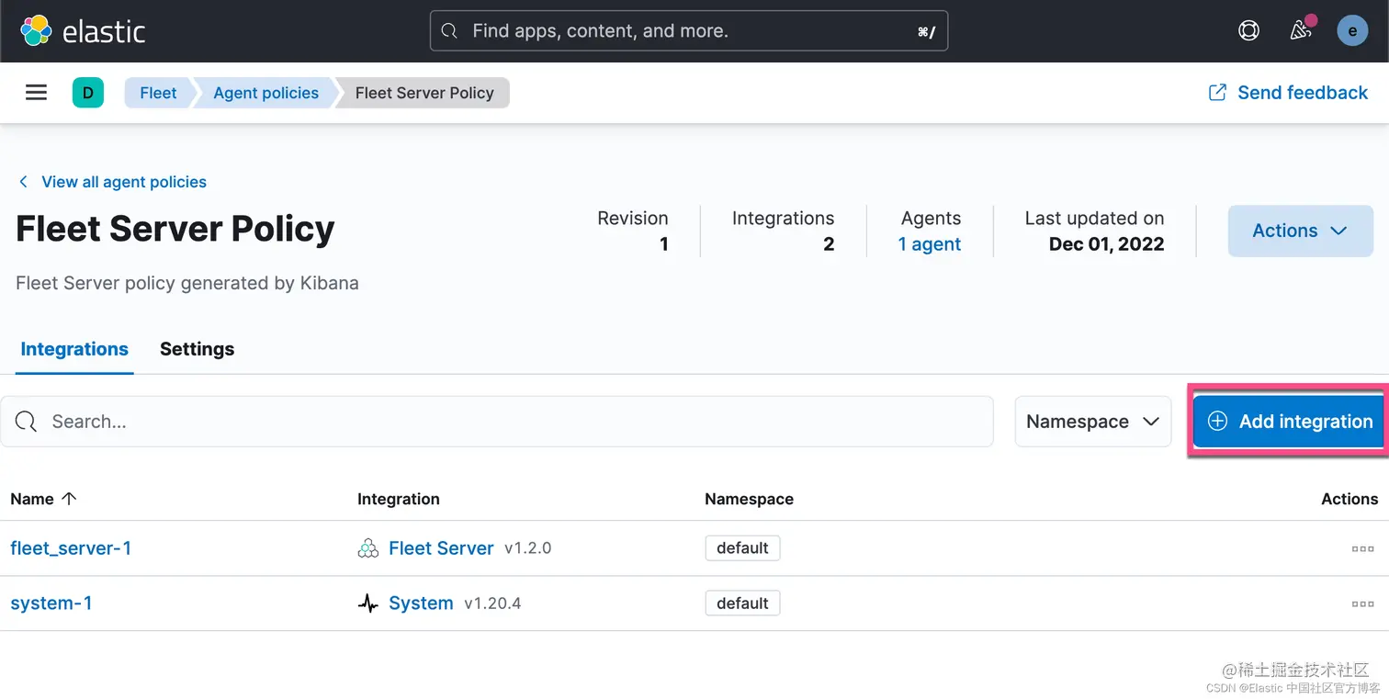
Task: Open the help menu lifebuoy icon
Action: (1248, 30)
